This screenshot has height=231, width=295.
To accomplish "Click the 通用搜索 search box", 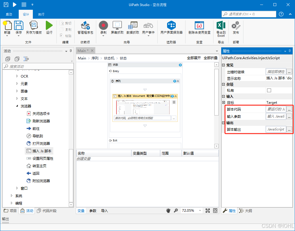I will (x=249, y=14).
